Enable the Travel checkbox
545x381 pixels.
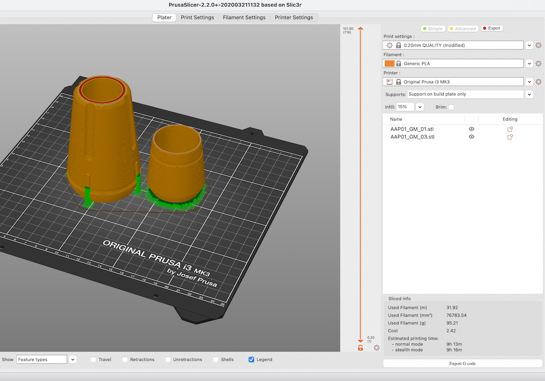click(93, 360)
